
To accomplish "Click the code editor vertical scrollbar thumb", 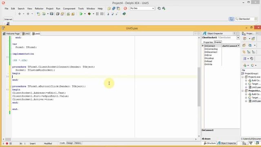I will (199, 87).
